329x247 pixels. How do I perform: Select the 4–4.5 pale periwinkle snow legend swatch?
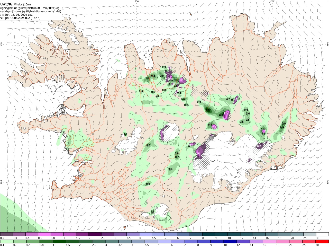145,234
